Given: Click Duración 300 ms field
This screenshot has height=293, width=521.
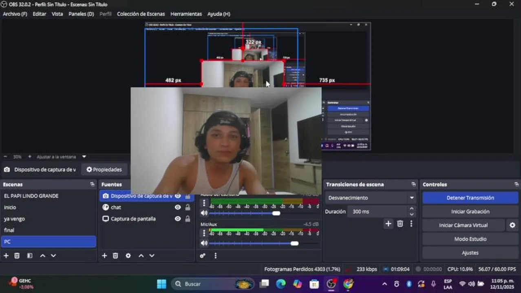Looking at the screenshot, I should pos(377,212).
